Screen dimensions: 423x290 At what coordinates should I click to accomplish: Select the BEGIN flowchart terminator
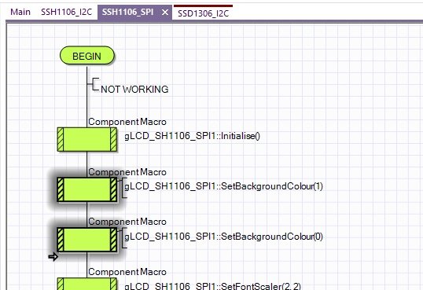[86, 56]
